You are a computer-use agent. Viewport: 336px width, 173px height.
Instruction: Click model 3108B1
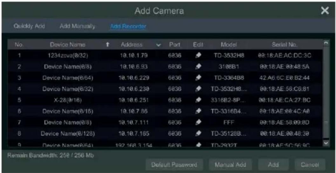(229, 67)
